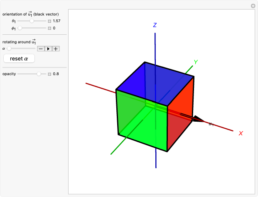
Task: Click the red X axis label
Action: click(241, 133)
